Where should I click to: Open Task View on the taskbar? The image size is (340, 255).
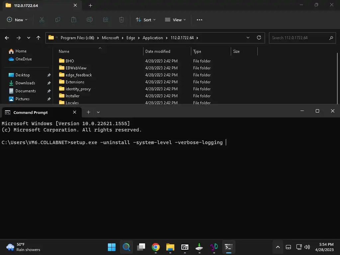point(141,247)
